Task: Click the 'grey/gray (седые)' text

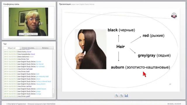Action: [x=154, y=55]
